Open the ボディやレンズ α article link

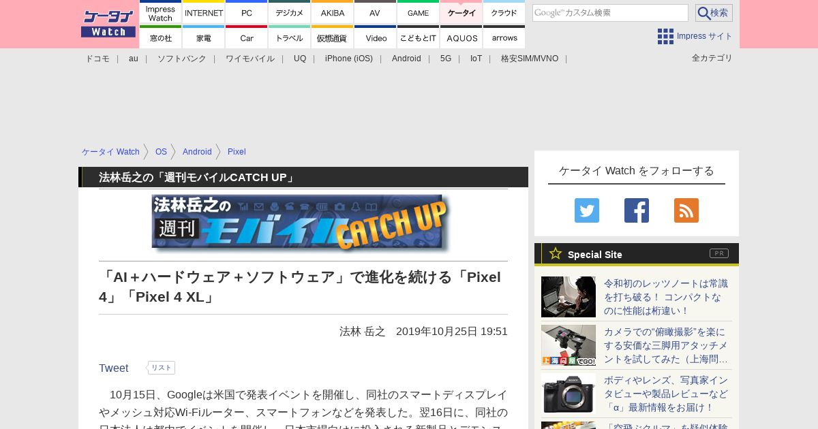pyautogui.click(x=666, y=394)
